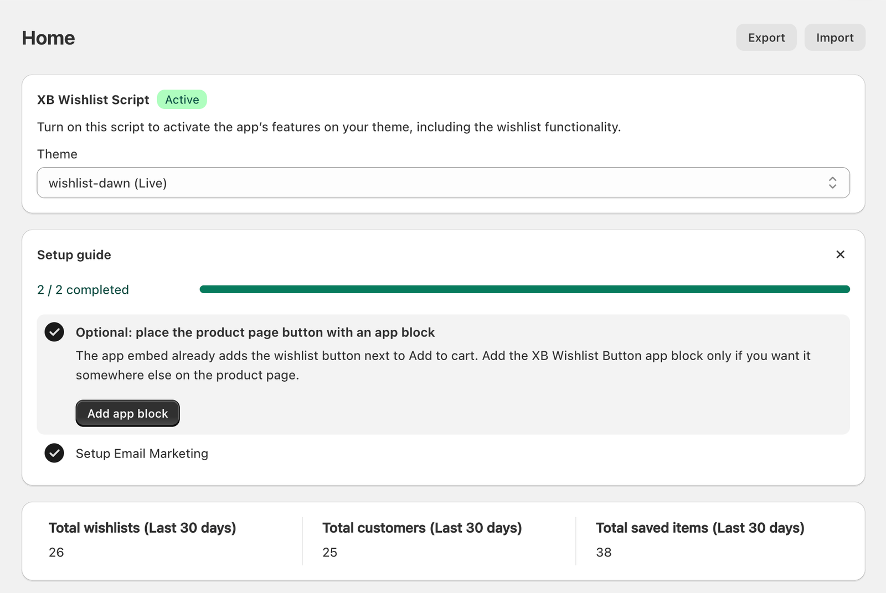The image size is (886, 593).
Task: Click the setup guide progress bar
Action: click(x=524, y=289)
